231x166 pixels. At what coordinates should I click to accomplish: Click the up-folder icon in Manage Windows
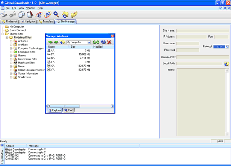62,42
